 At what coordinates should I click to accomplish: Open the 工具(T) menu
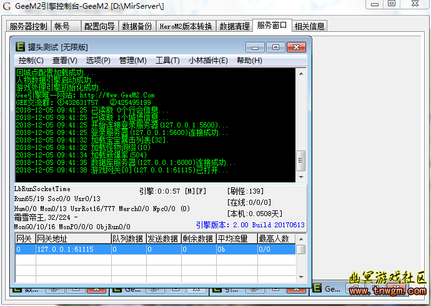coord(167,61)
